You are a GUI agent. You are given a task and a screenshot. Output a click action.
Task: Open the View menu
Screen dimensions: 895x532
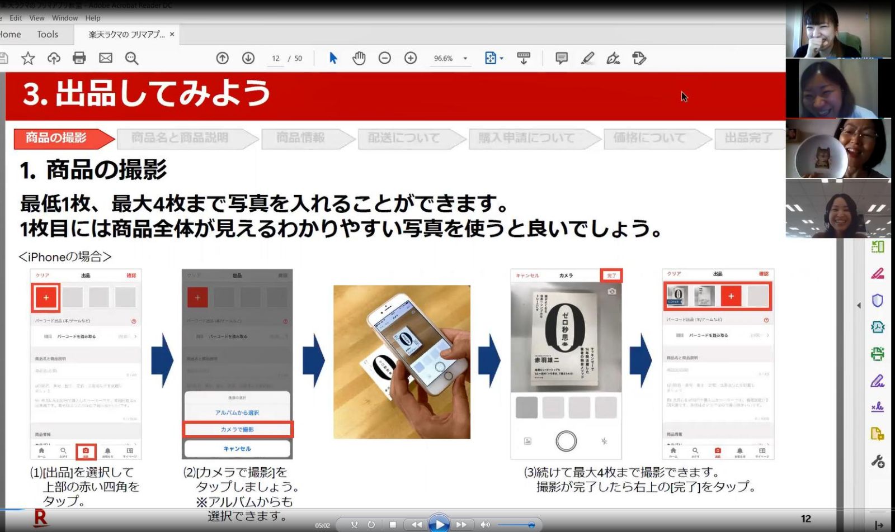click(37, 18)
